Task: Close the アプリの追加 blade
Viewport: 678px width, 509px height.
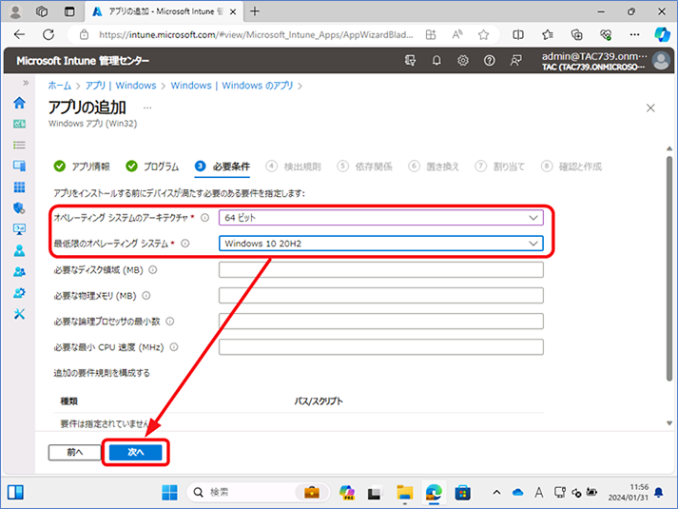Action: coord(650,108)
